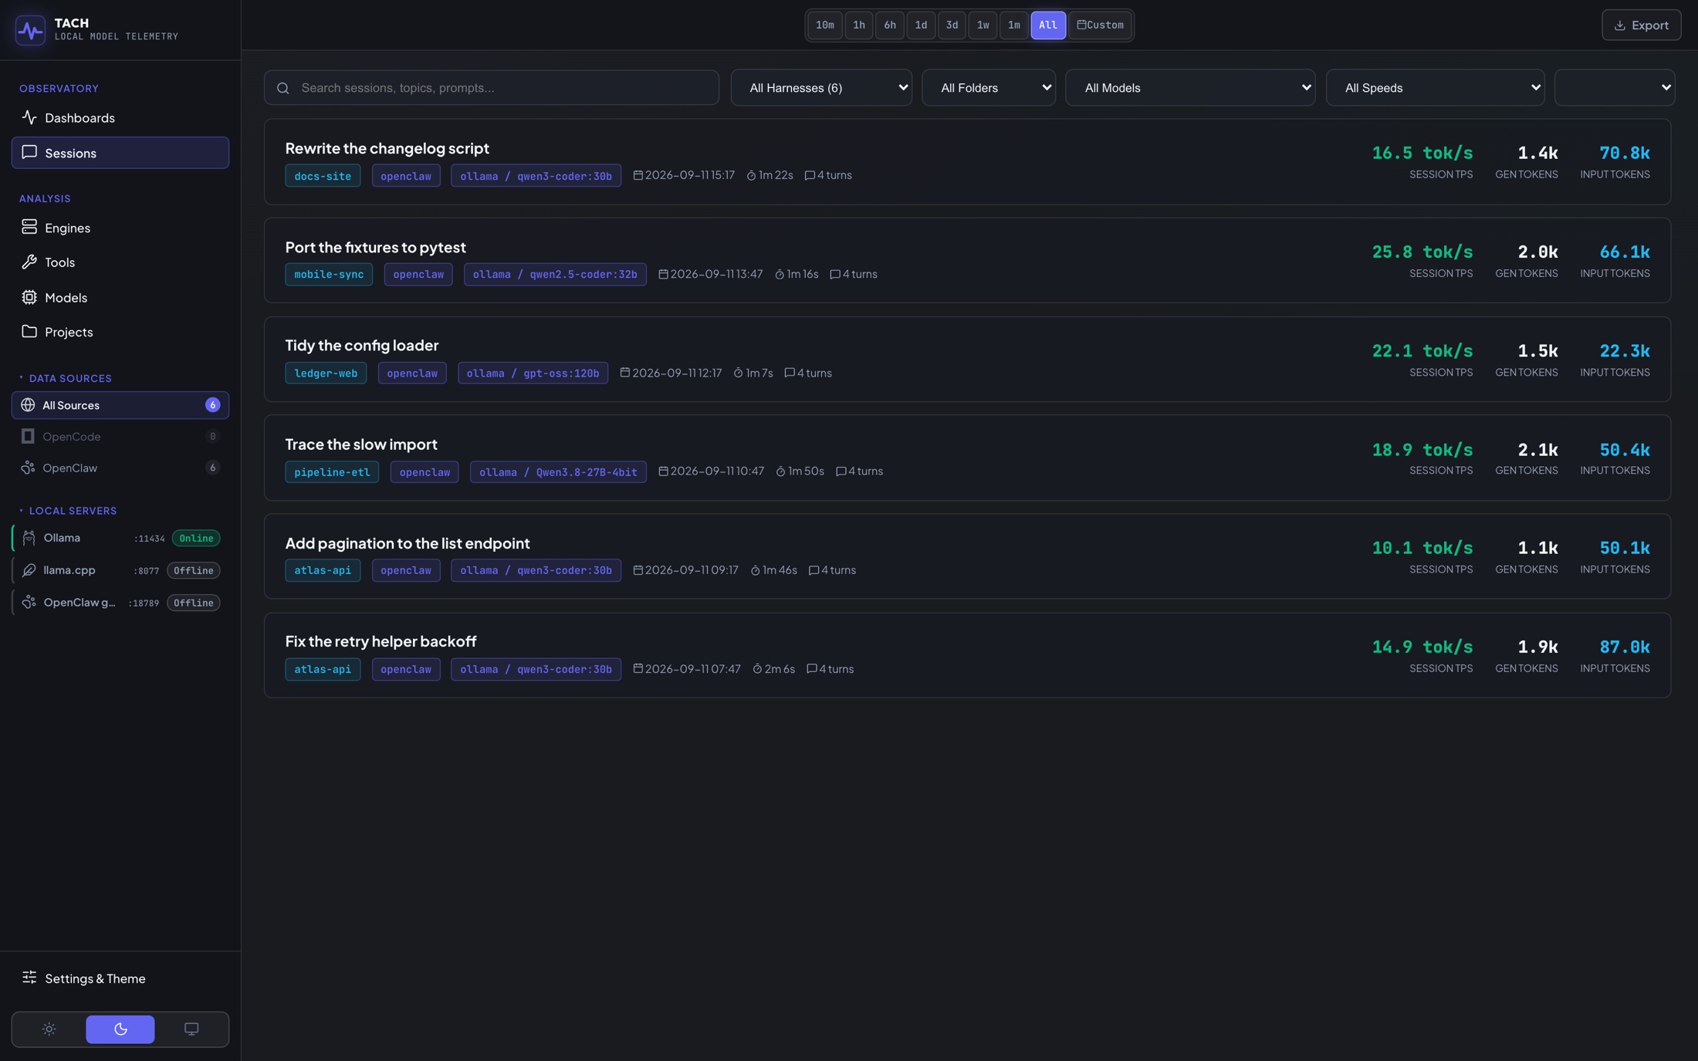Viewport: 1698px width, 1061px height.
Task: Click the Dashboards activity icon
Action: click(x=29, y=117)
